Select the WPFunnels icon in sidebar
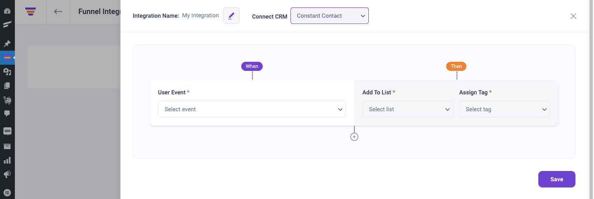 7,57
